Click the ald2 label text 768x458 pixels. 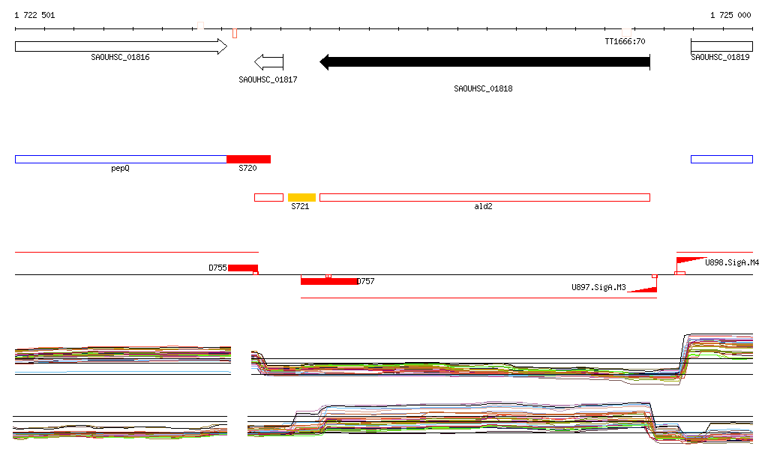[483, 206]
